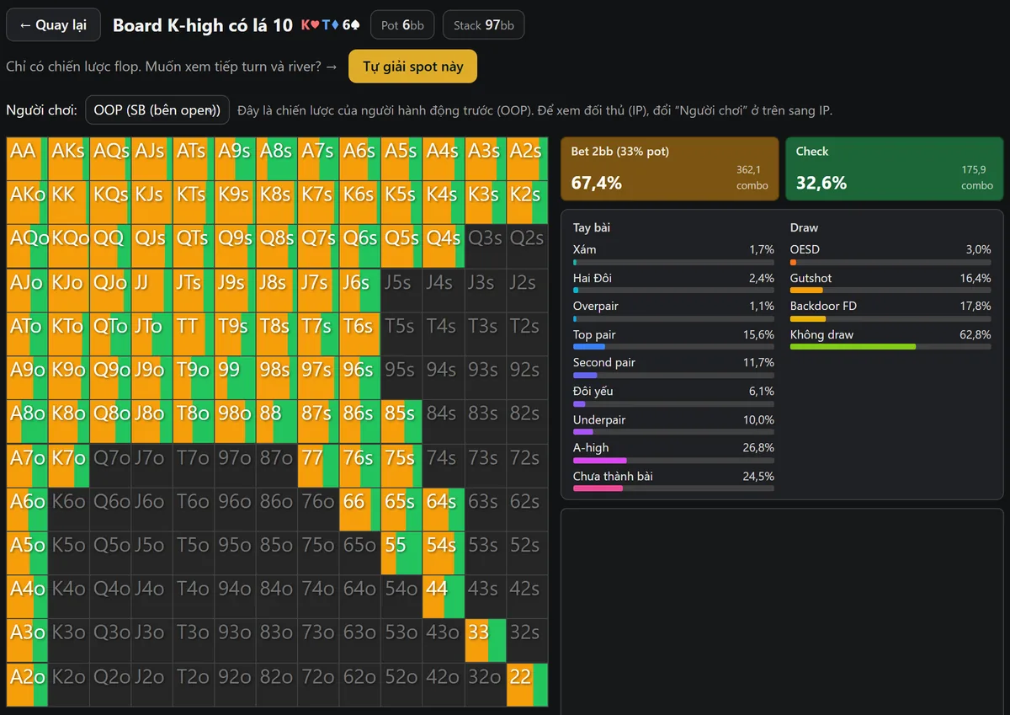
Task: Click the 99 hand cell
Action: (236, 378)
